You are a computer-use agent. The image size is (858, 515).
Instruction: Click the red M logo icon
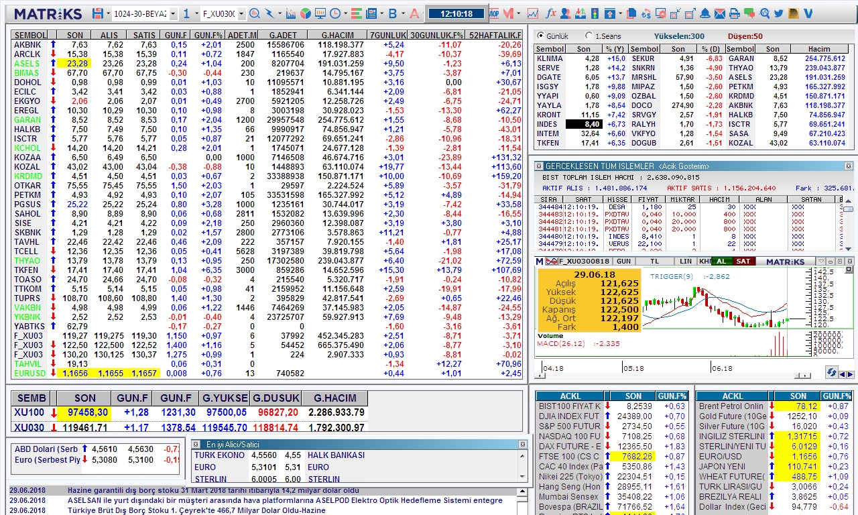pyautogui.click(x=508, y=13)
